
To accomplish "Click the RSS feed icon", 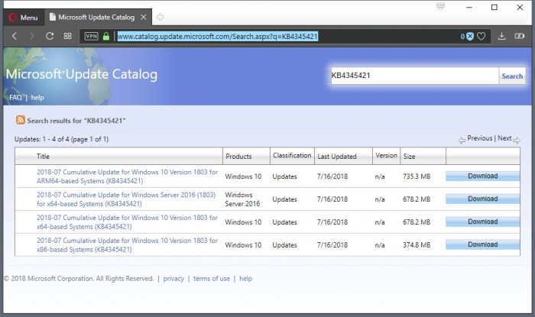I will tap(21, 120).
